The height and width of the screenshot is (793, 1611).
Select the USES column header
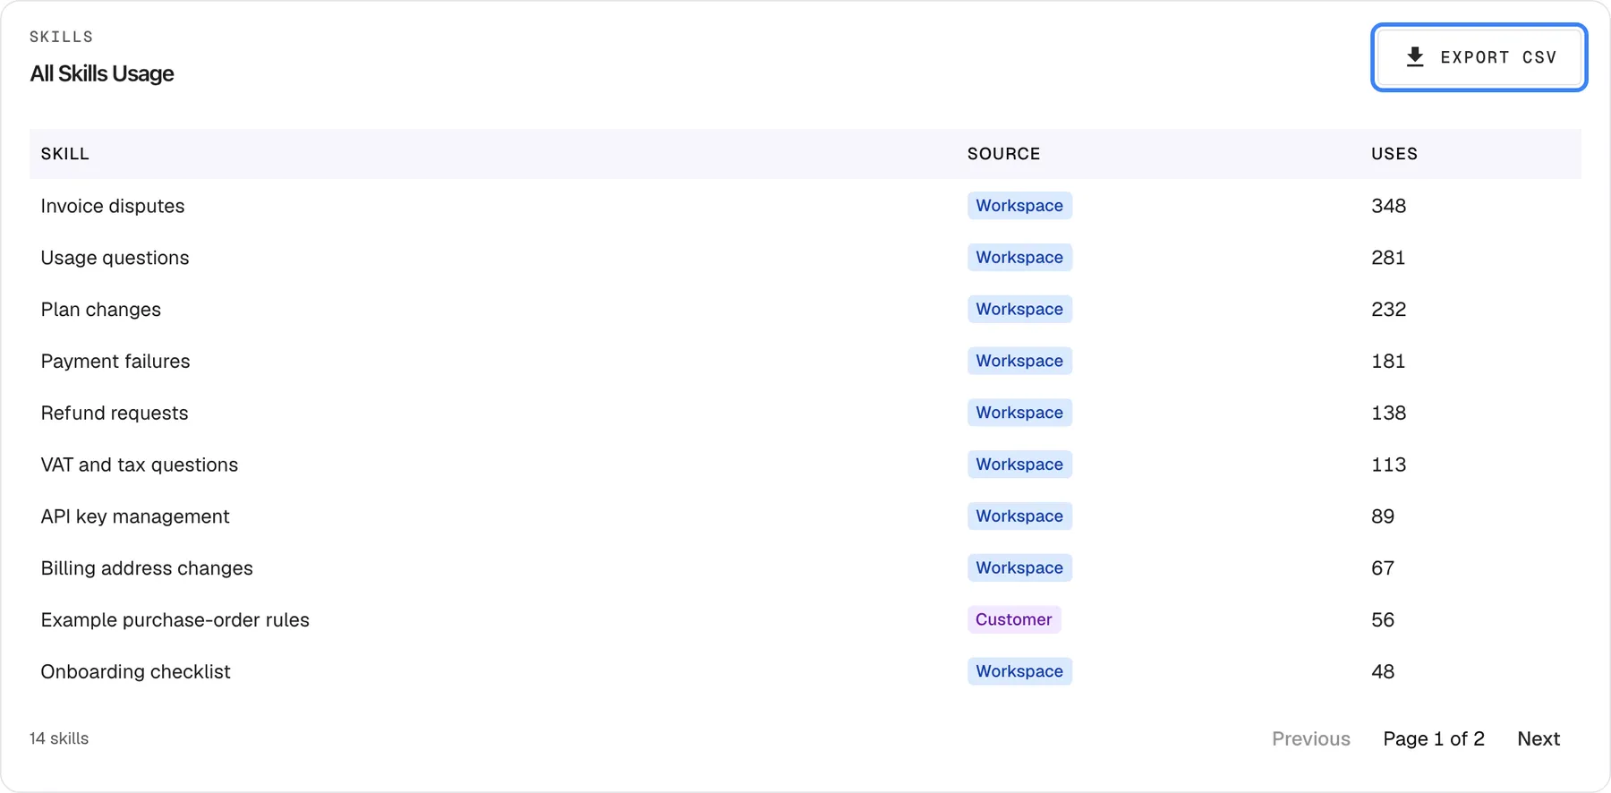point(1394,154)
